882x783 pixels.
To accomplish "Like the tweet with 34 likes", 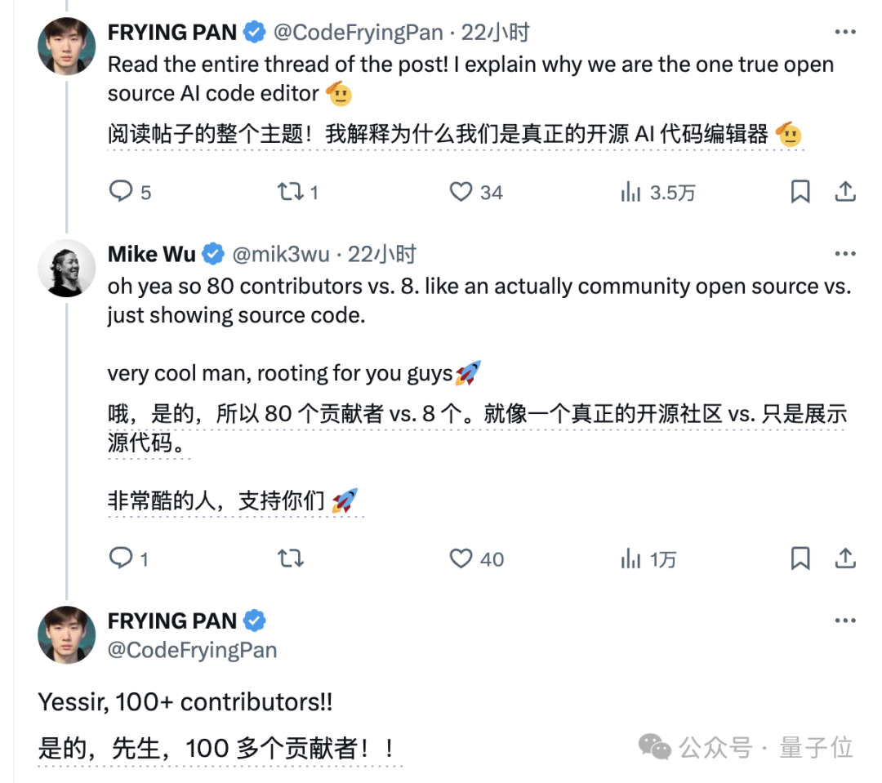I will (476, 192).
